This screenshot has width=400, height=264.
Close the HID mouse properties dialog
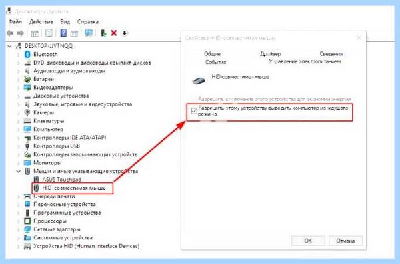point(359,38)
